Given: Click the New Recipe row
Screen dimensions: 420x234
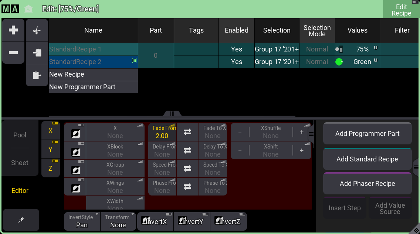Looking at the screenshot, I should [x=94, y=74].
